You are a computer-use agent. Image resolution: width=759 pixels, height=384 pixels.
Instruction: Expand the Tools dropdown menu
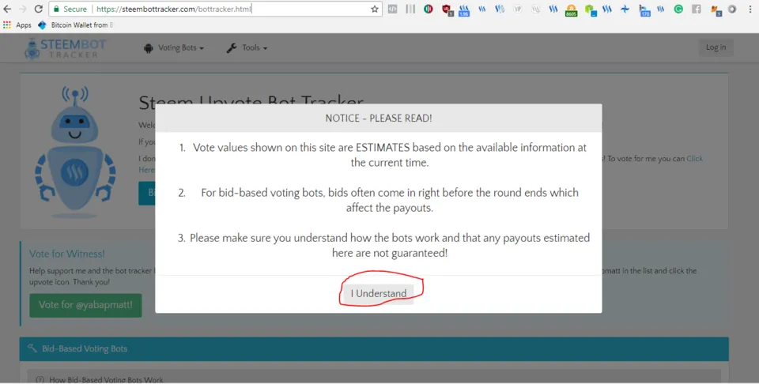point(247,48)
